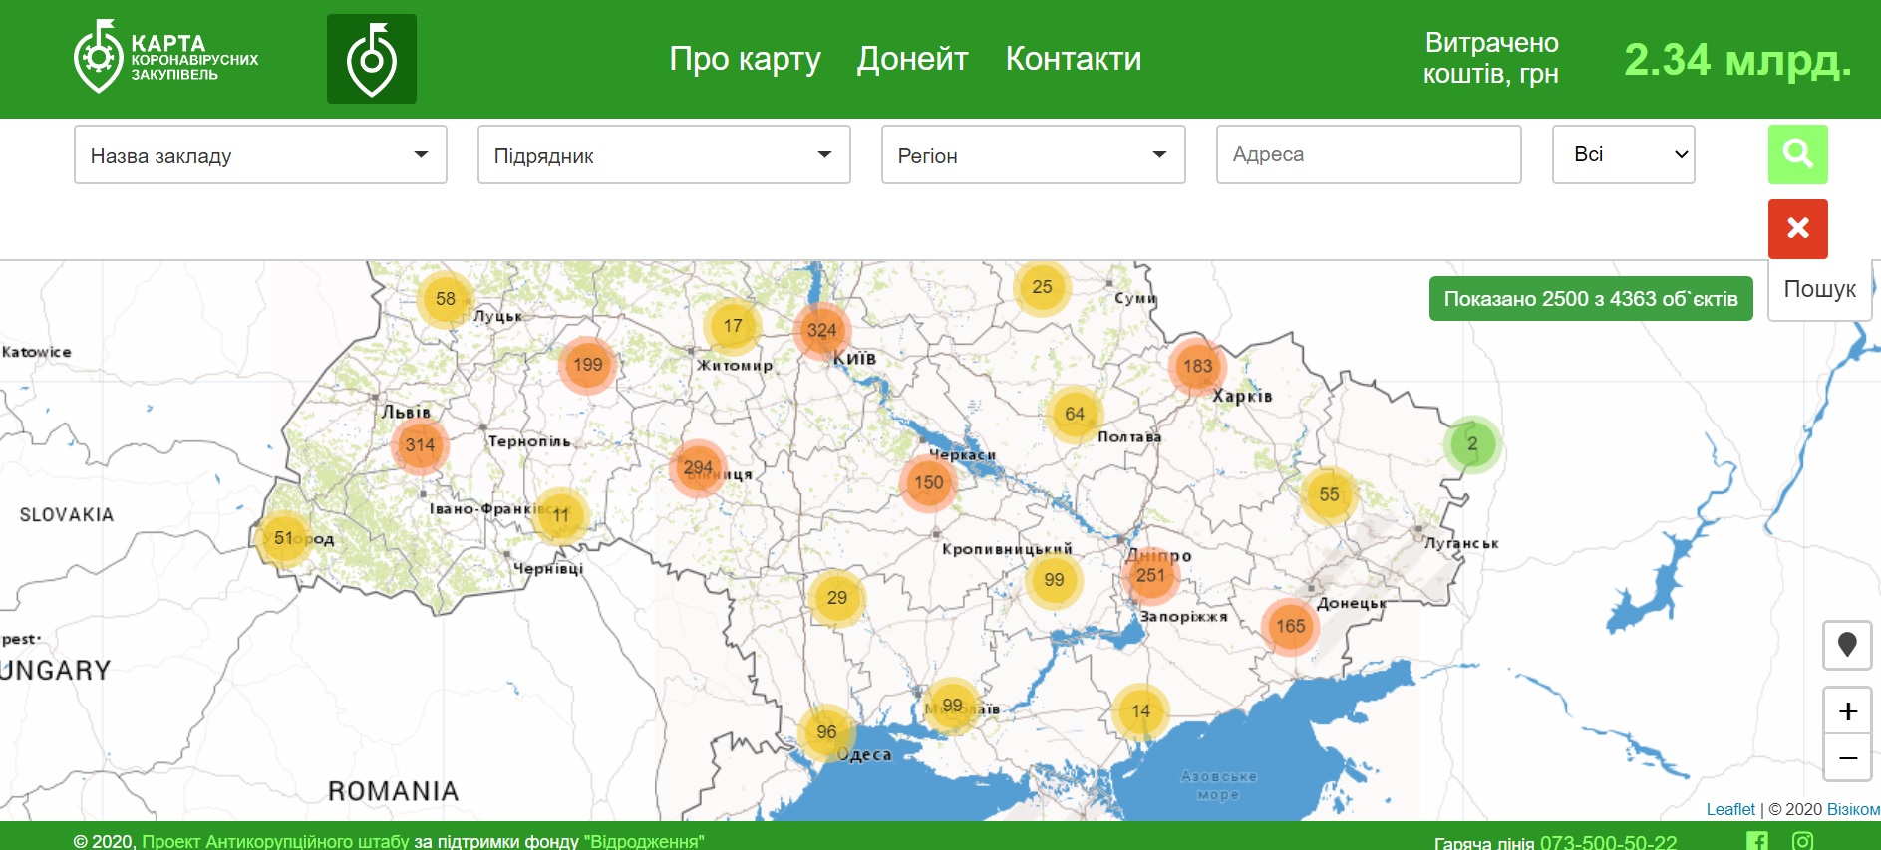Open the 'Підрядник' dropdown list
Viewport: 1881px width, 850px height.
(x=663, y=155)
